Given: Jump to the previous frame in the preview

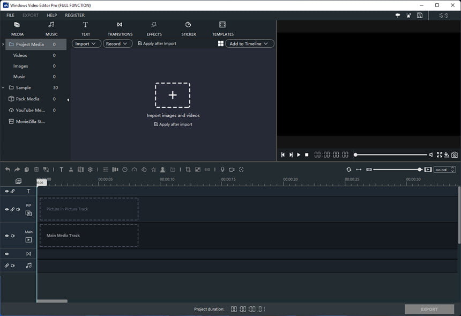Looking at the screenshot, I should click(283, 155).
